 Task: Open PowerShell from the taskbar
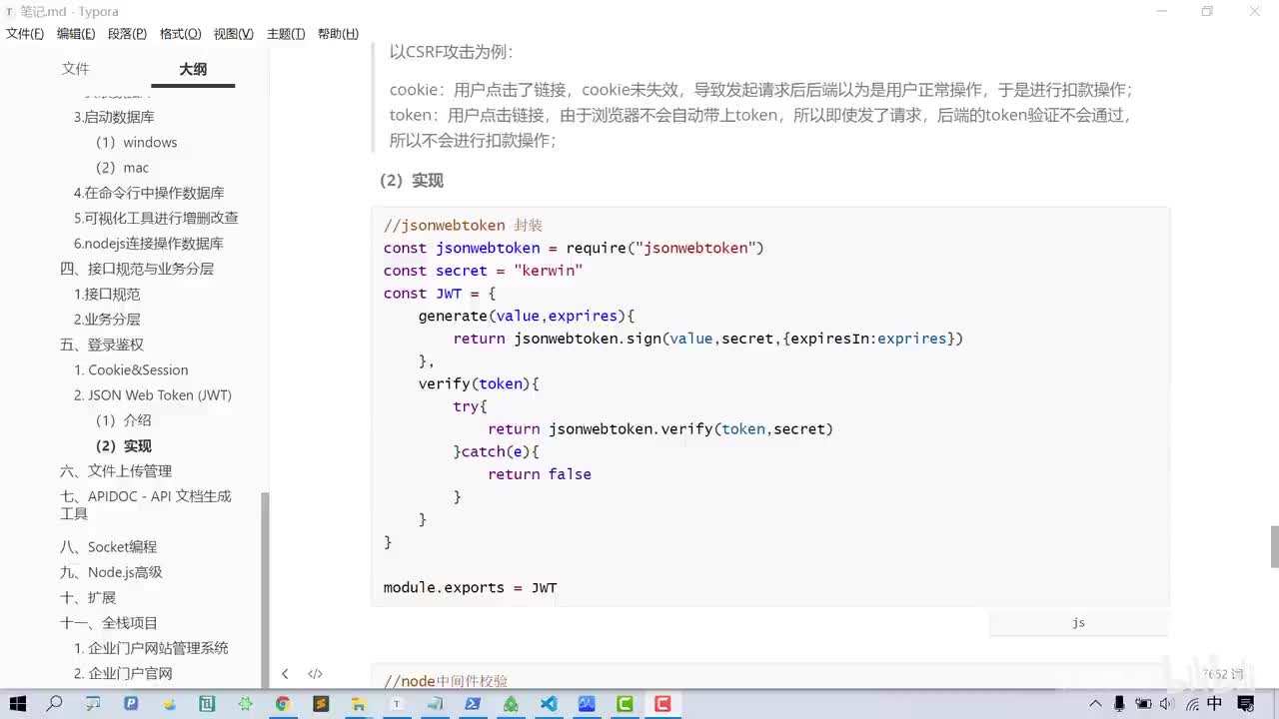(473, 704)
